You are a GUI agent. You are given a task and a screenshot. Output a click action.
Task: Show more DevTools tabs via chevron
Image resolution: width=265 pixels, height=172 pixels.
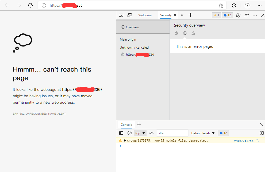(x=182, y=15)
